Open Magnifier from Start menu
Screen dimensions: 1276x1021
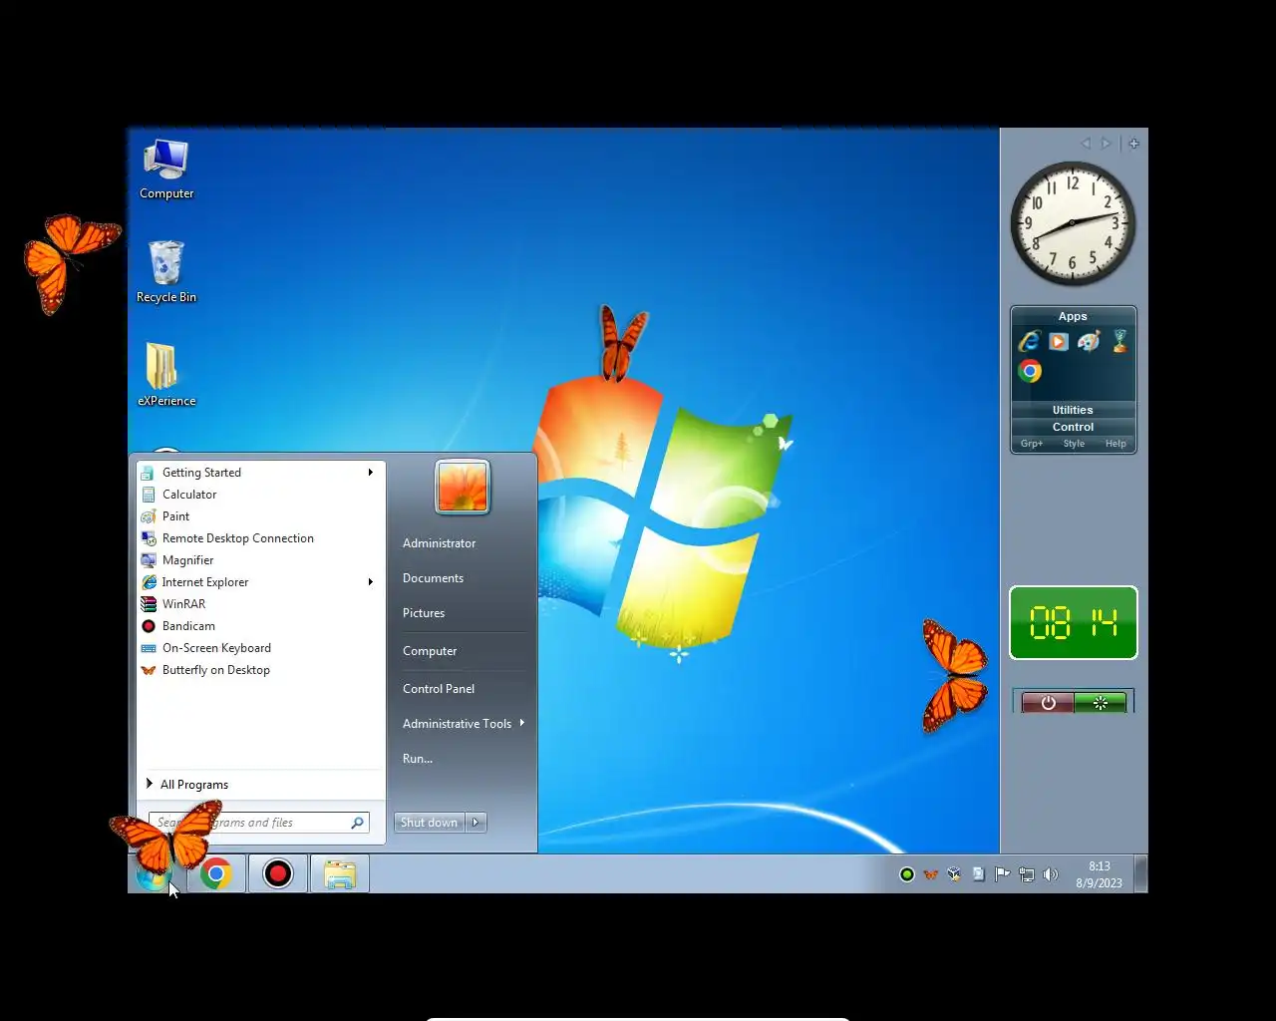[261, 560]
